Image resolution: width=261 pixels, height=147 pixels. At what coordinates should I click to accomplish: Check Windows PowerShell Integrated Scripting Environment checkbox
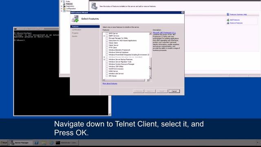(x=107, y=55)
